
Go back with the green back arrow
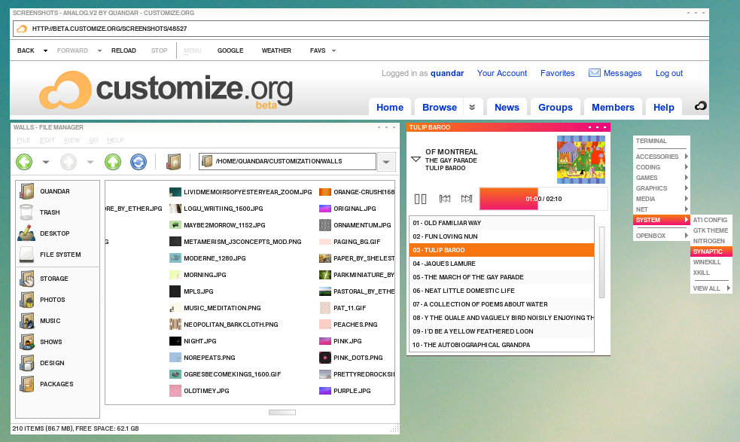pyautogui.click(x=24, y=162)
